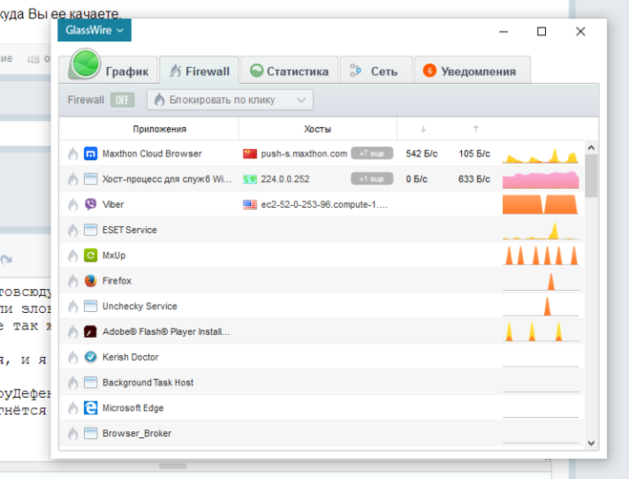This screenshot has width=629, height=479.
Task: Click the Microsoft Edge app icon
Action: point(91,408)
